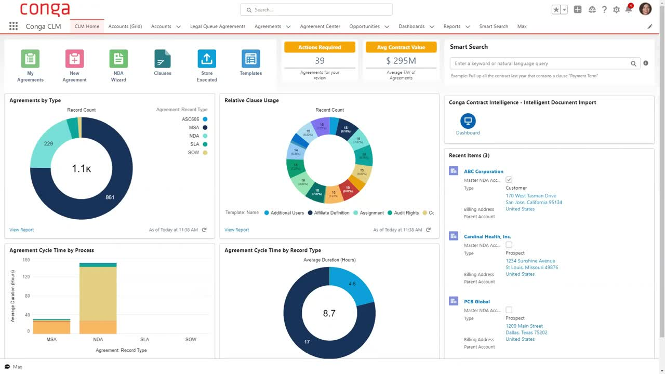Open View Report under Agreements by Type

pos(21,230)
